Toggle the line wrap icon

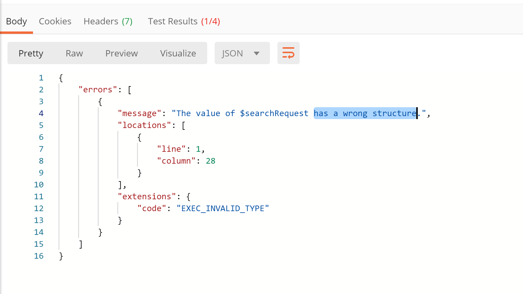tap(288, 53)
